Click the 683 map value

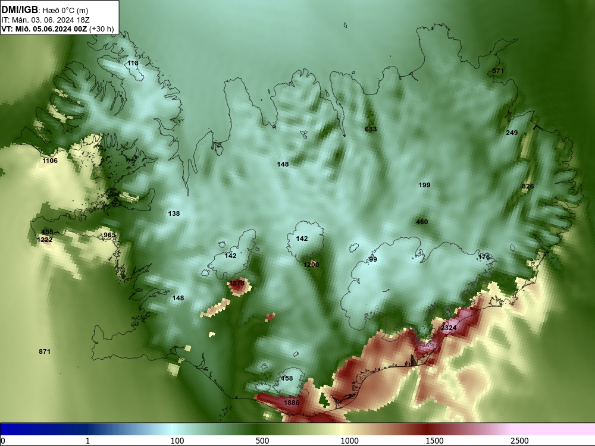pyautogui.click(x=371, y=129)
